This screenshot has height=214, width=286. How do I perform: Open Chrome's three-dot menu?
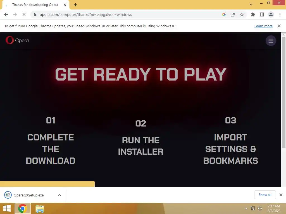280,14
